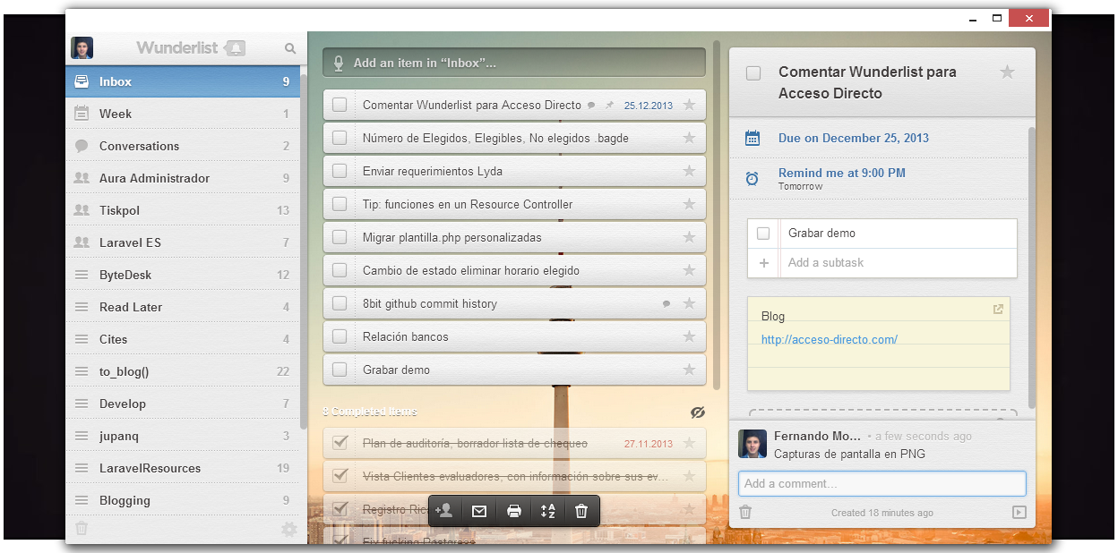Open the note in a separate window icon
This screenshot has width=1118, height=553.
[x=999, y=310]
